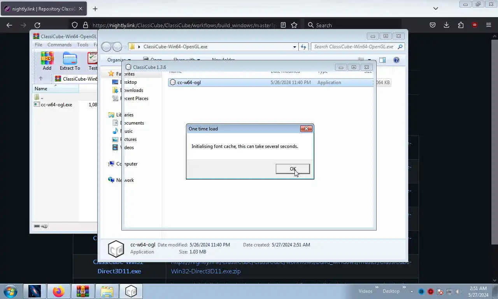Open ClassiCube from the taskbar
The width and height of the screenshot is (498, 299).
coord(131,291)
